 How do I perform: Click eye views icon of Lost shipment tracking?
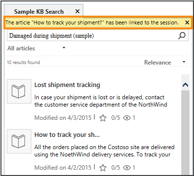point(127,118)
